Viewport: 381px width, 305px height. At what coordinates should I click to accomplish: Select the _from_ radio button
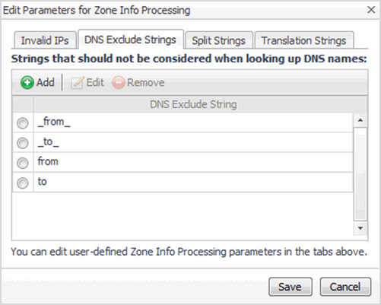[x=23, y=123]
